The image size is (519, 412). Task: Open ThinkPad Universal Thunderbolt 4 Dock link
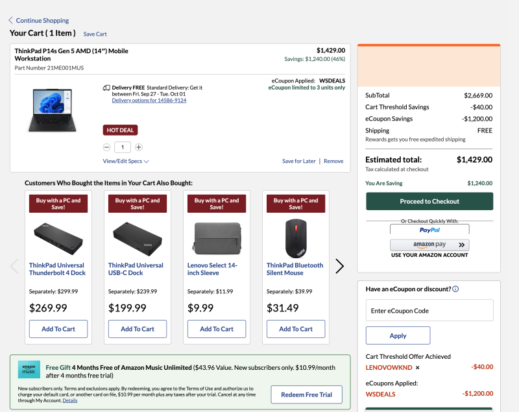pyautogui.click(x=57, y=269)
